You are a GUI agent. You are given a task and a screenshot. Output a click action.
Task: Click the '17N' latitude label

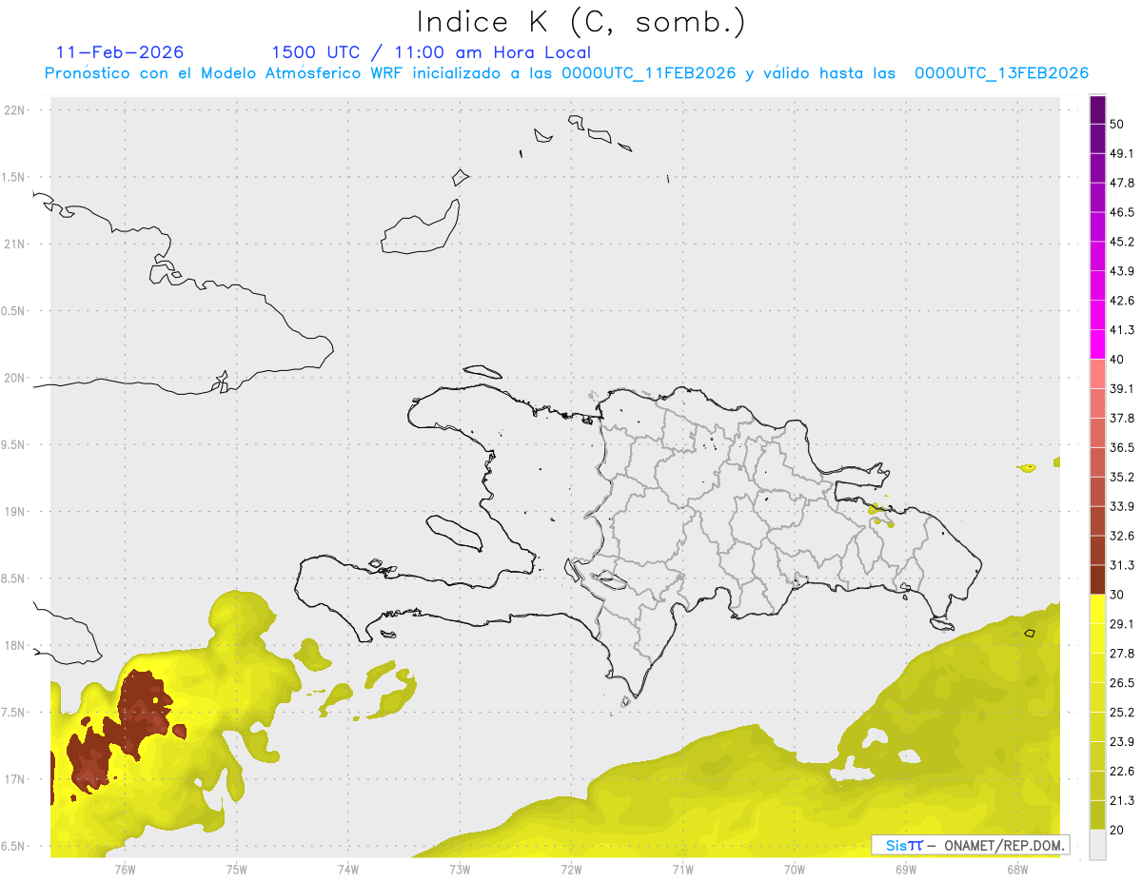click(15, 779)
